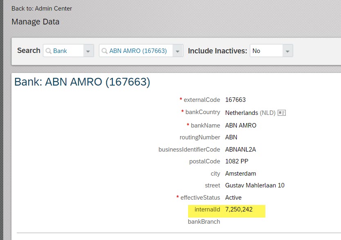Screen dimensions: 341x240
Task: Open the Bank object type dropdown arrow
Action: [x=88, y=51]
